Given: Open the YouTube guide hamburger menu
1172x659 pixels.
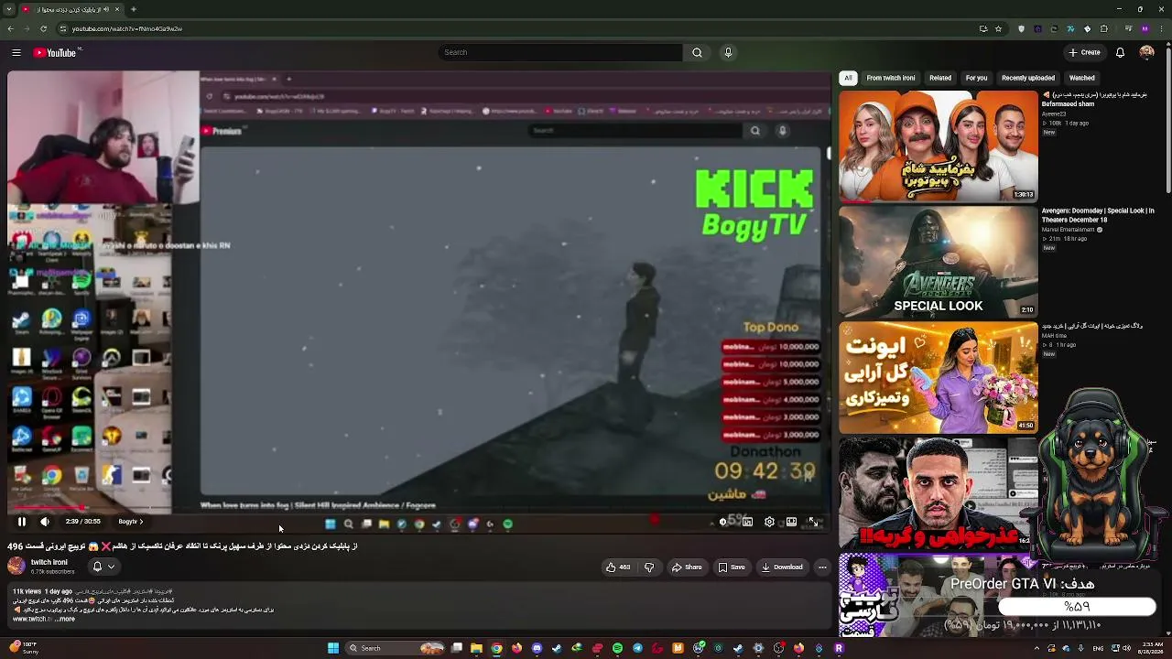Looking at the screenshot, I should [x=16, y=53].
